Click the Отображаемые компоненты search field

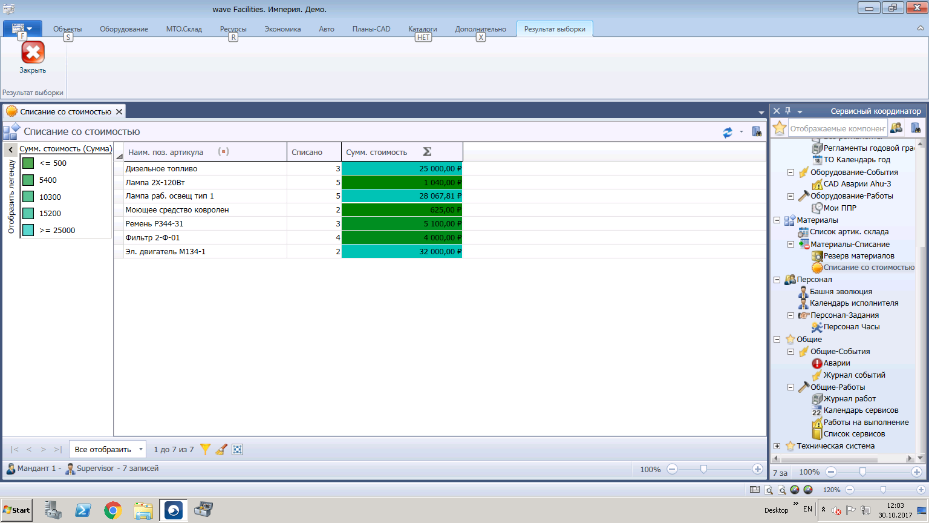coord(838,128)
